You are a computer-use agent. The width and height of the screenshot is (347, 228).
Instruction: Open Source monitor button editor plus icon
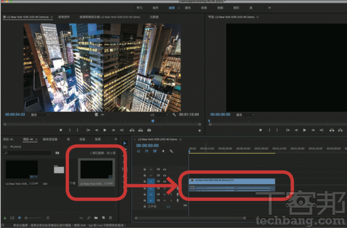coord(200,131)
